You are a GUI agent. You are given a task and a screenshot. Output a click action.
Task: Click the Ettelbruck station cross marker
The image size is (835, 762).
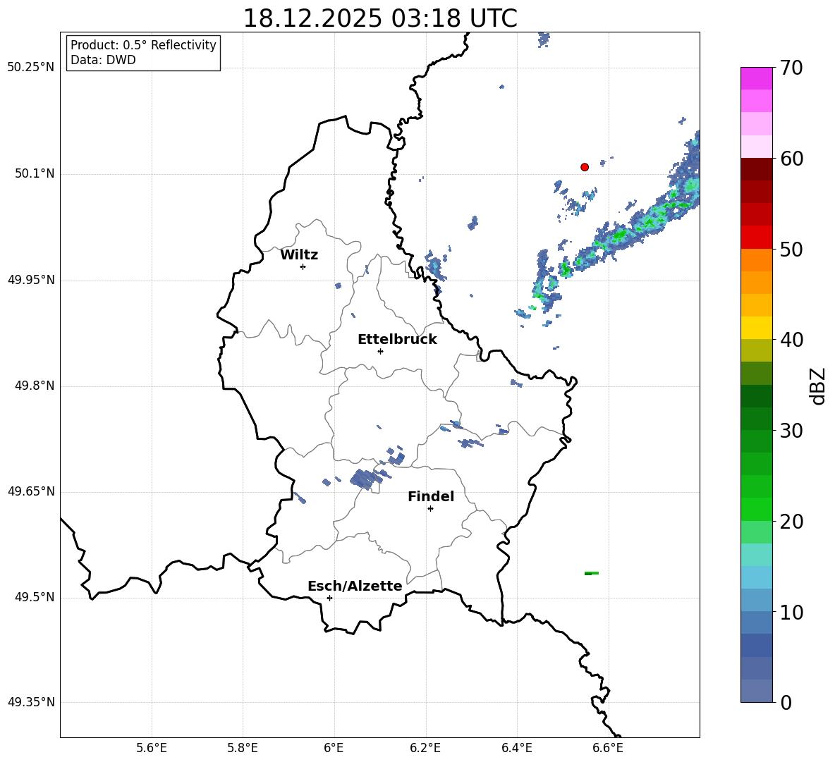(380, 351)
